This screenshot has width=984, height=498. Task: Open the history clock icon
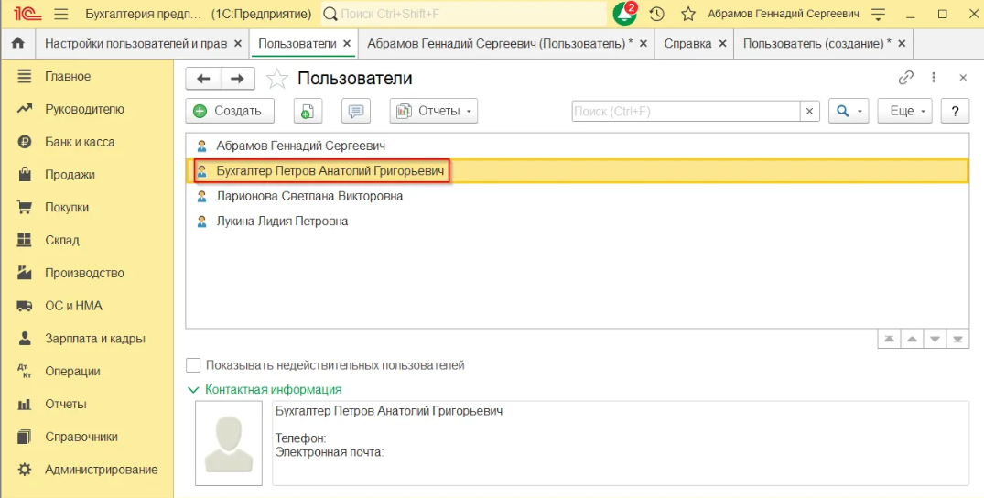pyautogui.click(x=656, y=15)
